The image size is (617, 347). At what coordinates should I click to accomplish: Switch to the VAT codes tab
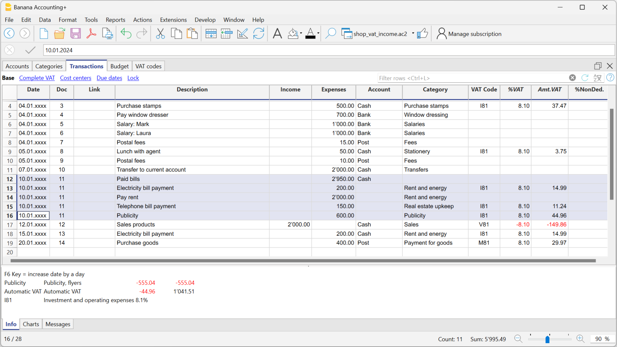(148, 66)
